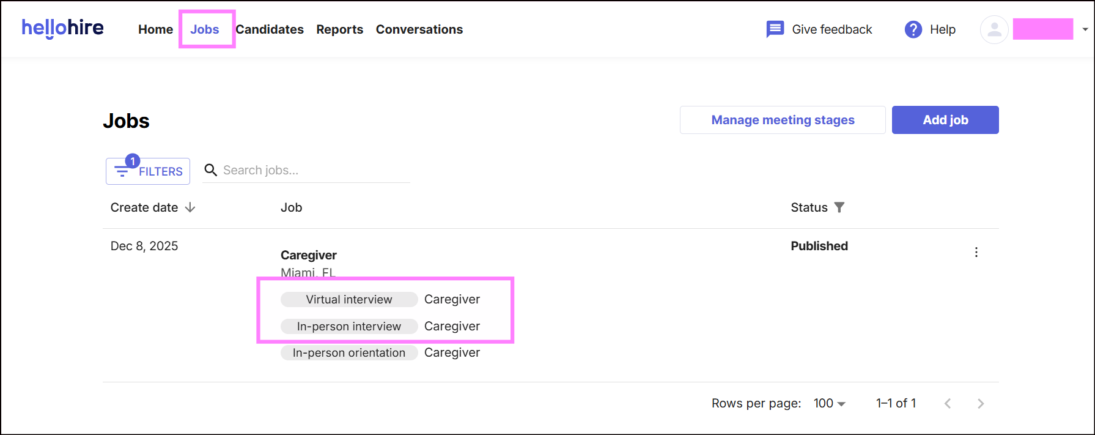
Task: Open the Conversations tab
Action: (419, 29)
